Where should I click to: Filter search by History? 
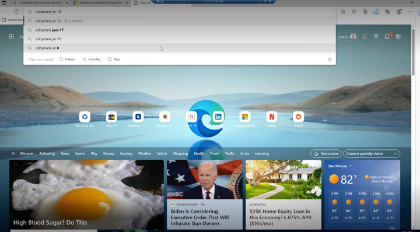coord(66,59)
